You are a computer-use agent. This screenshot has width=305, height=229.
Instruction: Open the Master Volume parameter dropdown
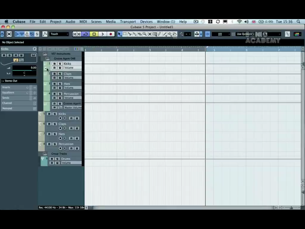tap(73, 107)
